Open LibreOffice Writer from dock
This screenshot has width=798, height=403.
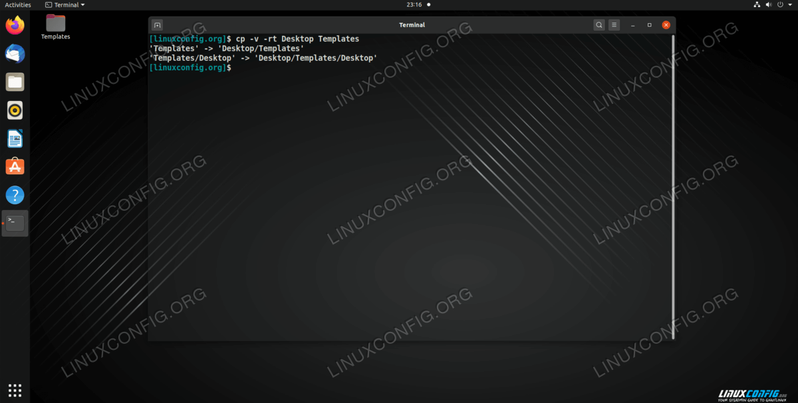(15, 138)
